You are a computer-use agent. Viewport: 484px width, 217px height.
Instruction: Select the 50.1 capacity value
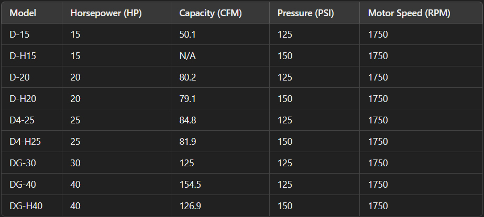point(188,34)
